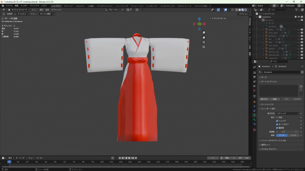Open the Object Data armature properties tab icon
305x171 pixels.
[x=254, y=115]
